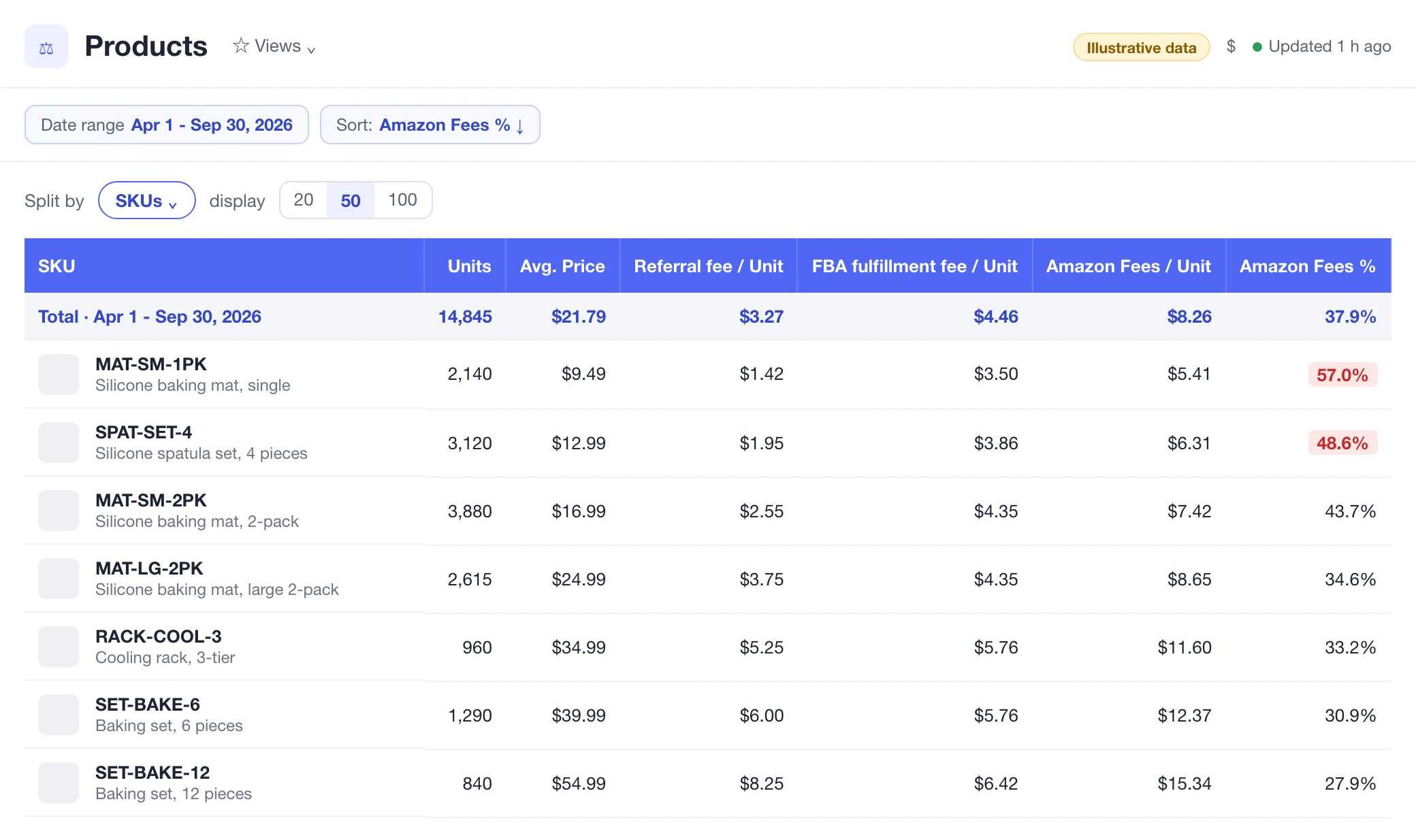Click the 34.6% fees value
This screenshot has height=840, width=1416.
click(x=1350, y=579)
